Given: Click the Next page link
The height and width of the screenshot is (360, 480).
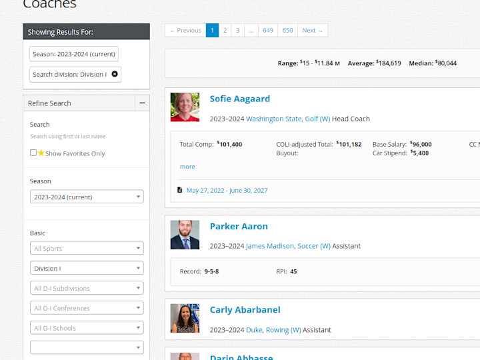Looking at the screenshot, I should tap(312, 30).
